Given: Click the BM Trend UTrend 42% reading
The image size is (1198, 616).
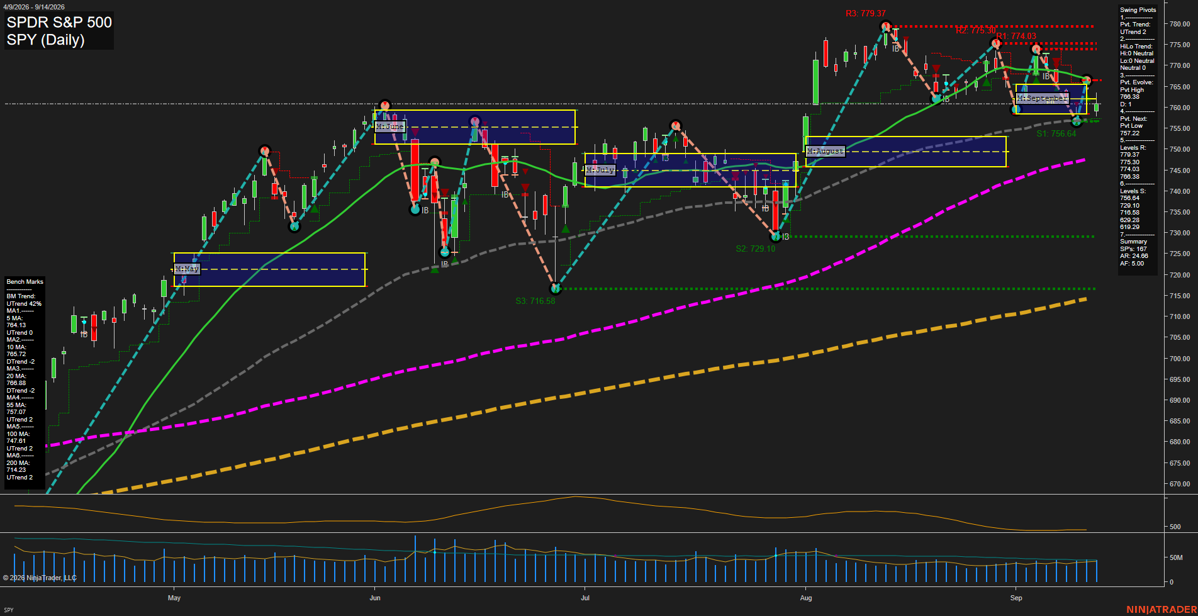Looking at the screenshot, I should point(24,300).
